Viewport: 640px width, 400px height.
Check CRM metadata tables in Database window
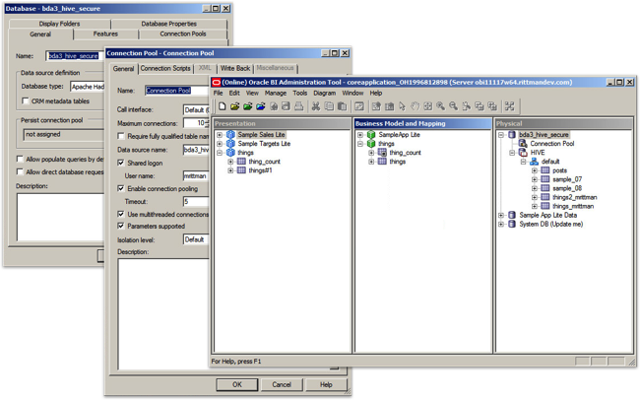(x=26, y=100)
